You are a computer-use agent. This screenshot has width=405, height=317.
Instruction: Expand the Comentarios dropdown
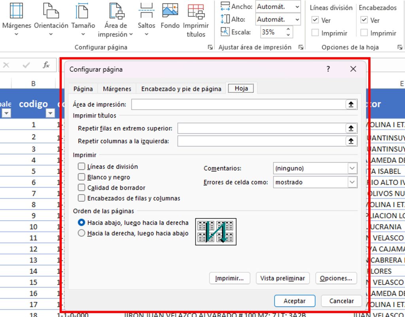pyautogui.click(x=352, y=168)
